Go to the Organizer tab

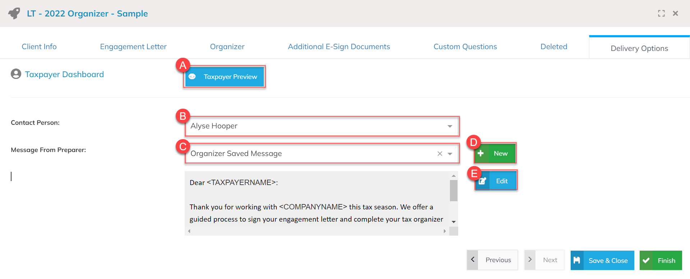(227, 47)
